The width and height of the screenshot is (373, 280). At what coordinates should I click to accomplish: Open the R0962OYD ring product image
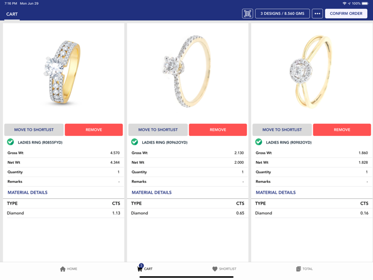coord(186,71)
